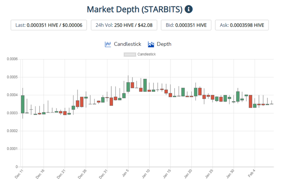Screen dimensions: 299x185
Task: Click the 0.0002 y-axis value
Action: tap(12, 131)
